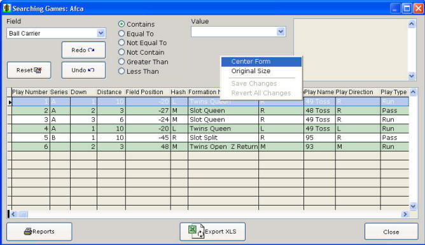
Task: Click the Play Direction column header
Action: 358,92
